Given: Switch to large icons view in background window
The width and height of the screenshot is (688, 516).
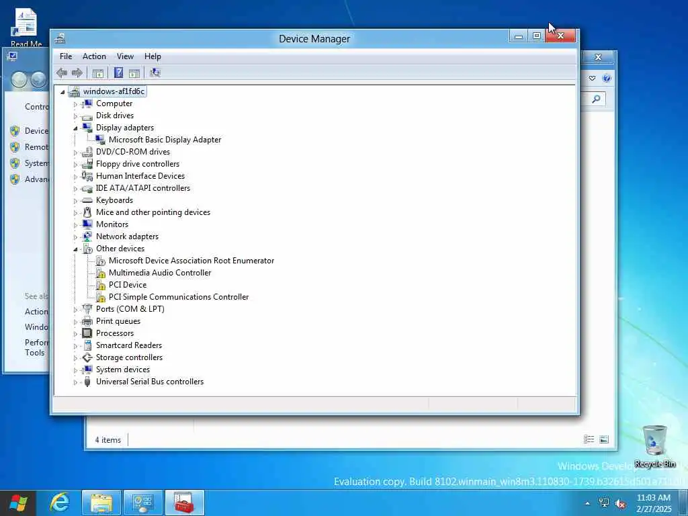Looking at the screenshot, I should point(604,439).
